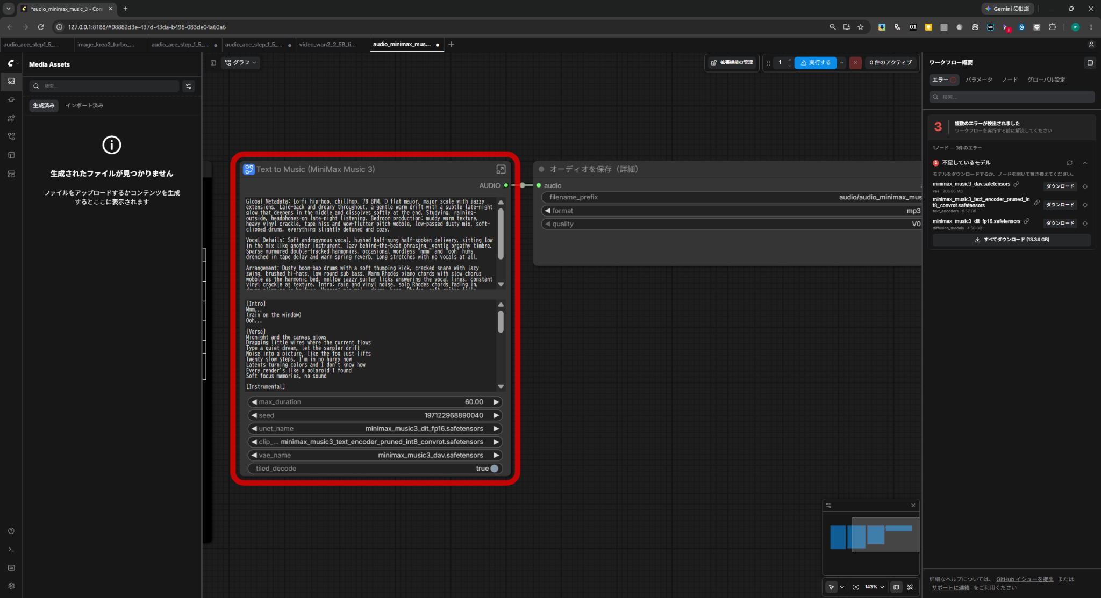Image resolution: width=1101 pixels, height=598 pixels.
Task: Select the エラー tab
Action: pos(944,80)
